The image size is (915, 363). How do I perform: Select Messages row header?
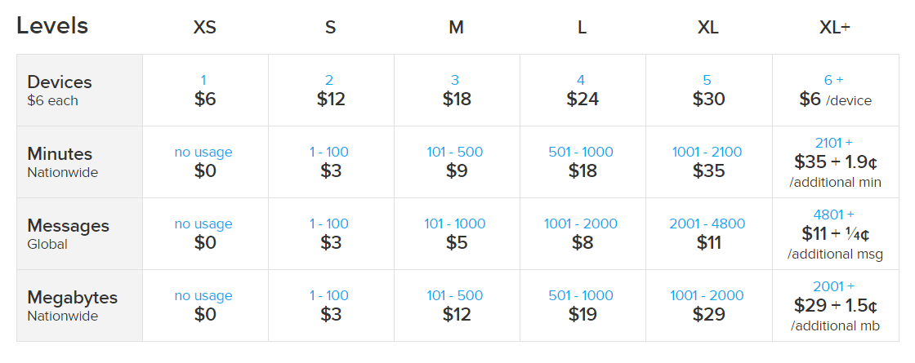tap(80, 233)
